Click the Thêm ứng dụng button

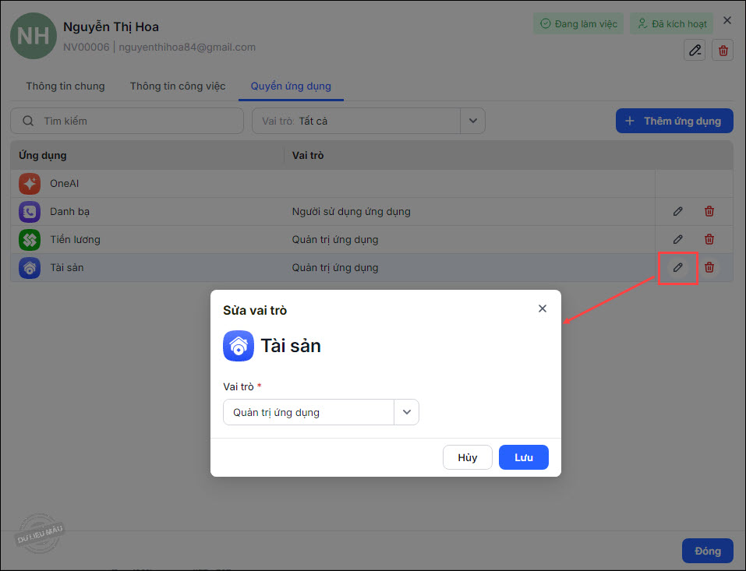click(x=674, y=121)
